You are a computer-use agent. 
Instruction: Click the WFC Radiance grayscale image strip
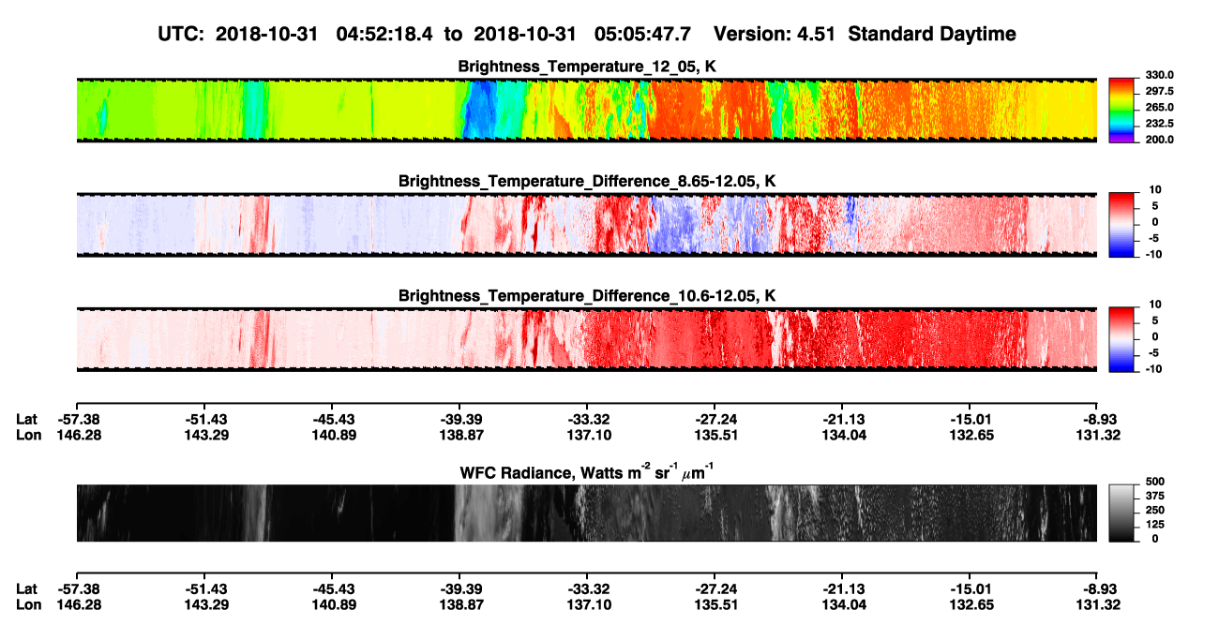tap(587, 513)
